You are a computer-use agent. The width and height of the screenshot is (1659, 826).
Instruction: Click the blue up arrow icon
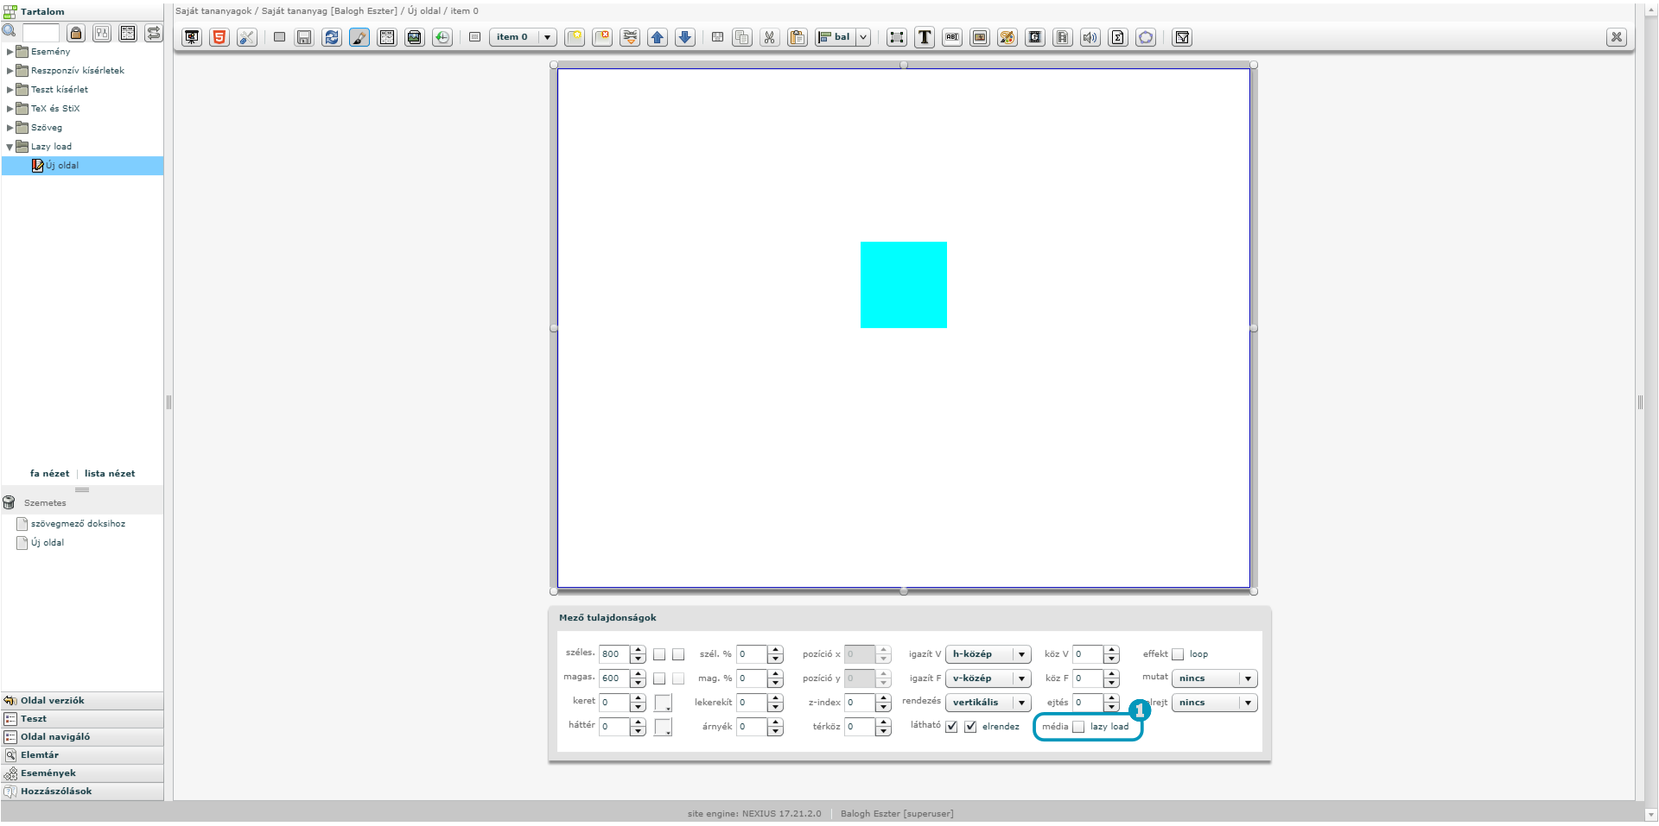click(x=658, y=37)
